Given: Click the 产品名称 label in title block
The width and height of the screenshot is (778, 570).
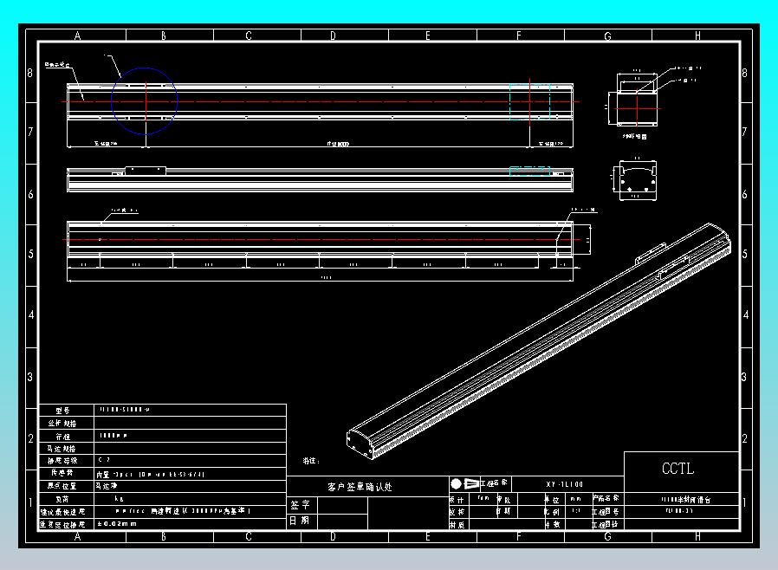Looking at the screenshot, I should (x=606, y=498).
